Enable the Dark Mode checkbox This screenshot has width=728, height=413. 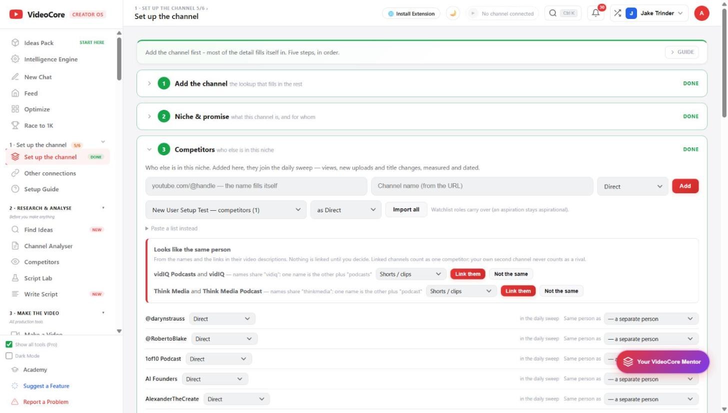[9, 356]
